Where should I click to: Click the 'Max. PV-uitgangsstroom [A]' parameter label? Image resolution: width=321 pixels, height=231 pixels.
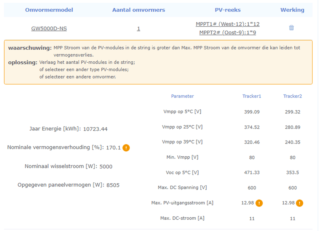click(x=182, y=203)
